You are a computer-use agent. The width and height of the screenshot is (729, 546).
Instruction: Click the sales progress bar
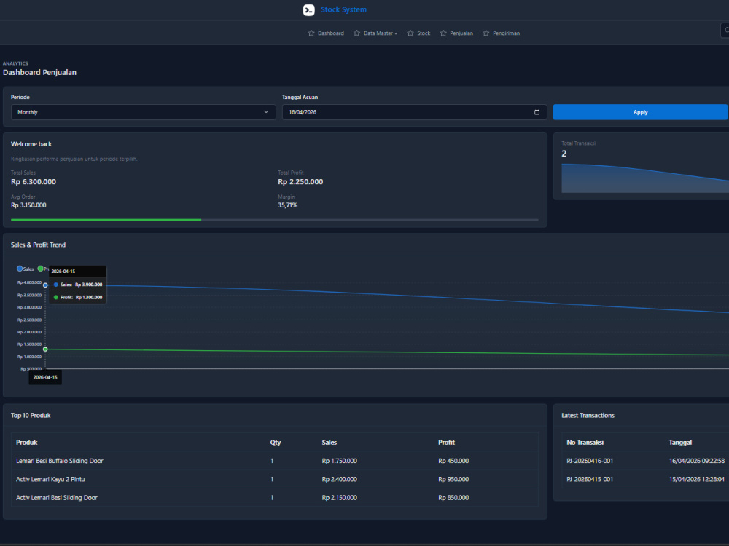pyautogui.click(x=274, y=220)
